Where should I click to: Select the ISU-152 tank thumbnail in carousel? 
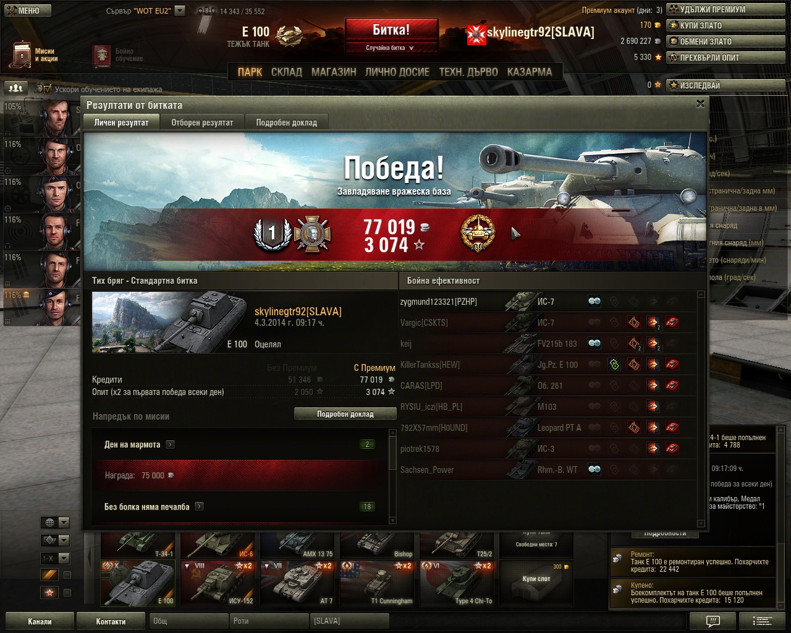(x=218, y=583)
